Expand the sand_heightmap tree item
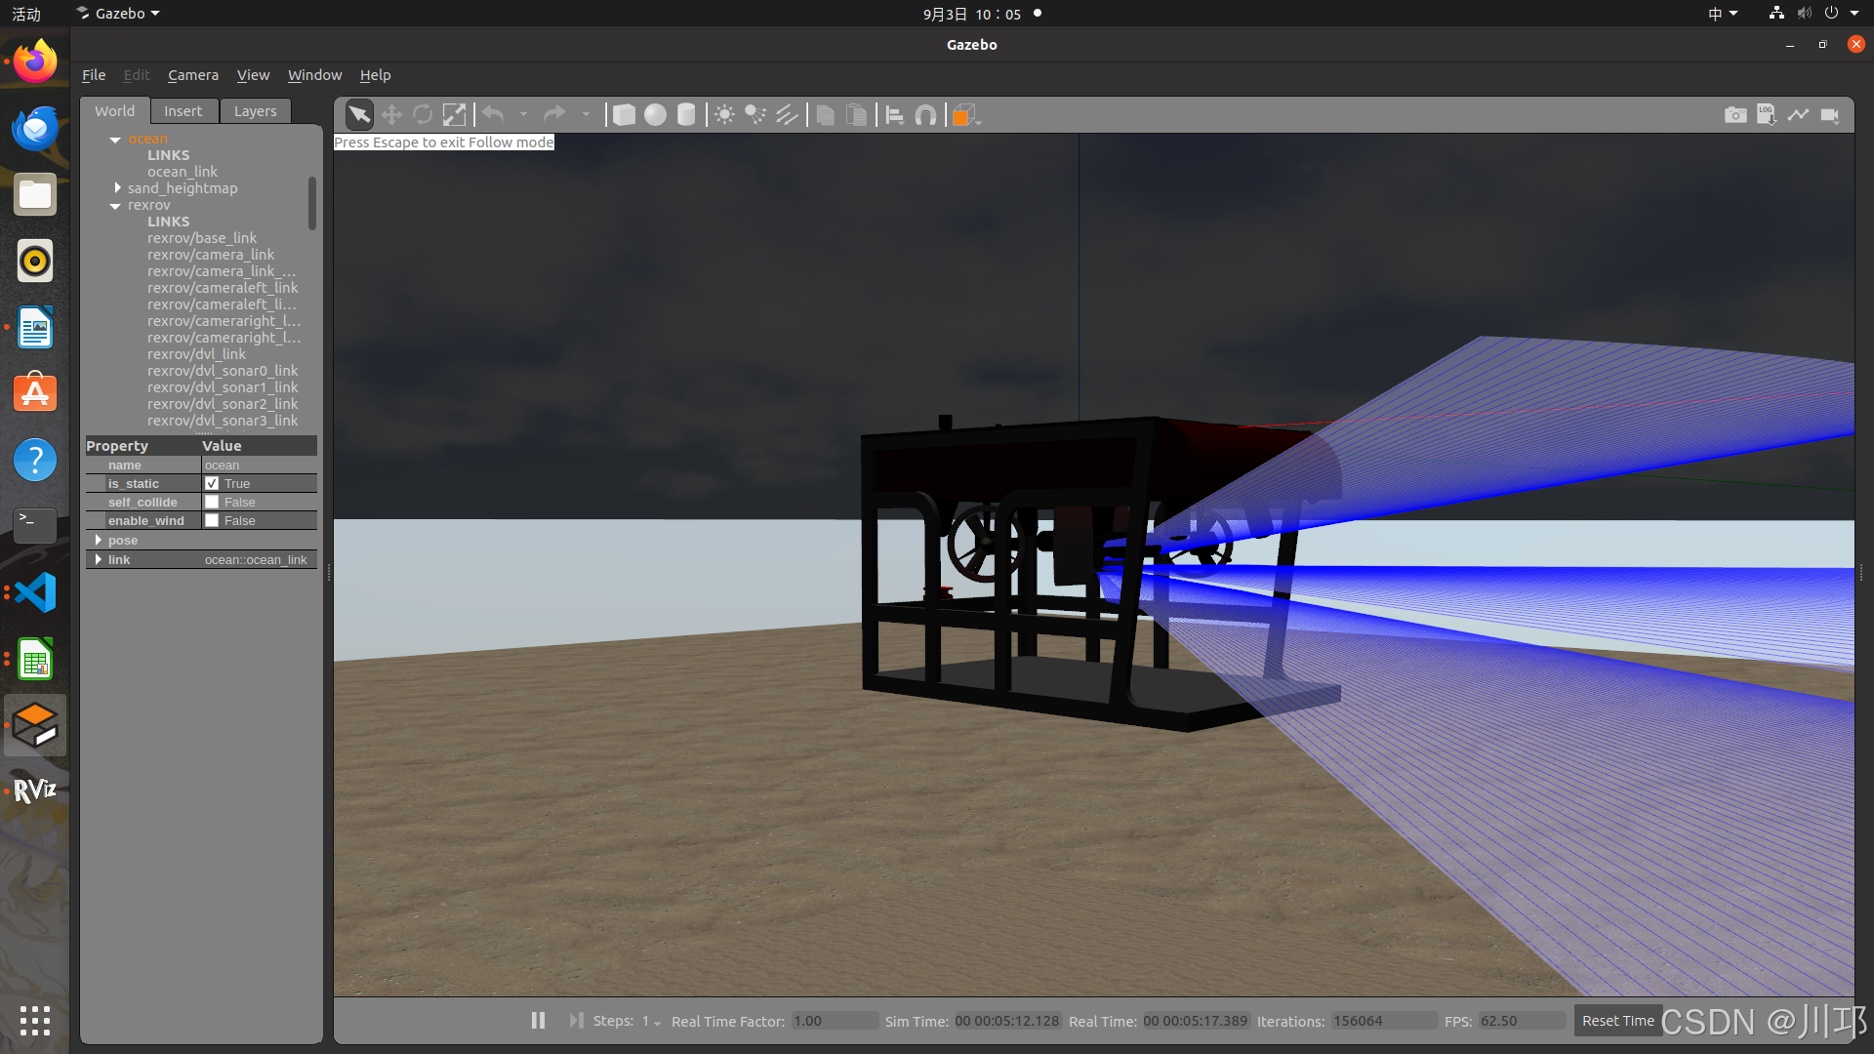The width and height of the screenshot is (1874, 1054). pos(117,187)
